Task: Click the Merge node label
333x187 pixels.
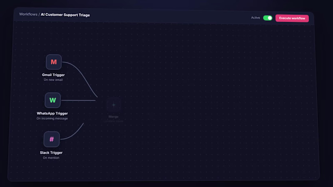Action: point(113,117)
